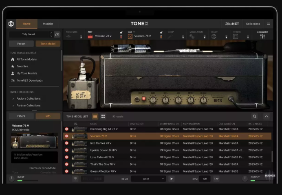Image resolution: width=282 pixels, height=195 pixels.
Task: Switch tone model list to grid view
Action: point(103,116)
